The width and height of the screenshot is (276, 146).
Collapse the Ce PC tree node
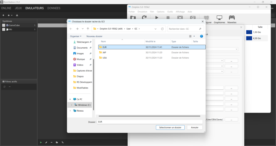click(x=70, y=99)
